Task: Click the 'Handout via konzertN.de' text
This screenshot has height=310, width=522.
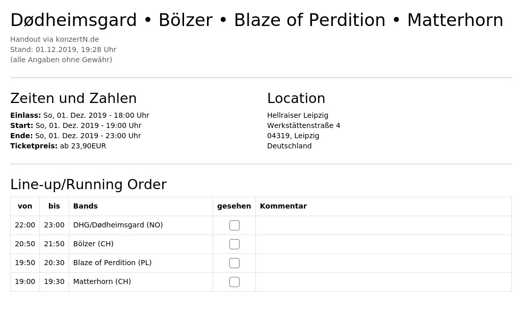Action: point(55,39)
